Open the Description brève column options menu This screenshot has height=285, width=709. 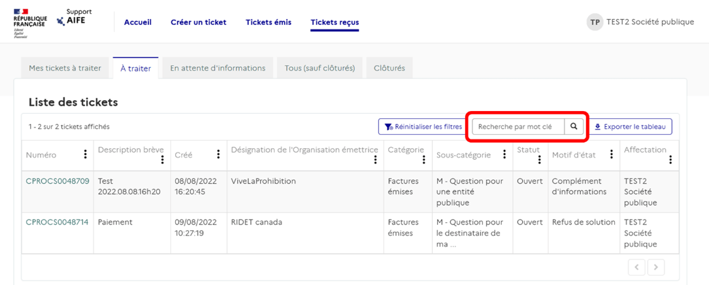(x=163, y=159)
